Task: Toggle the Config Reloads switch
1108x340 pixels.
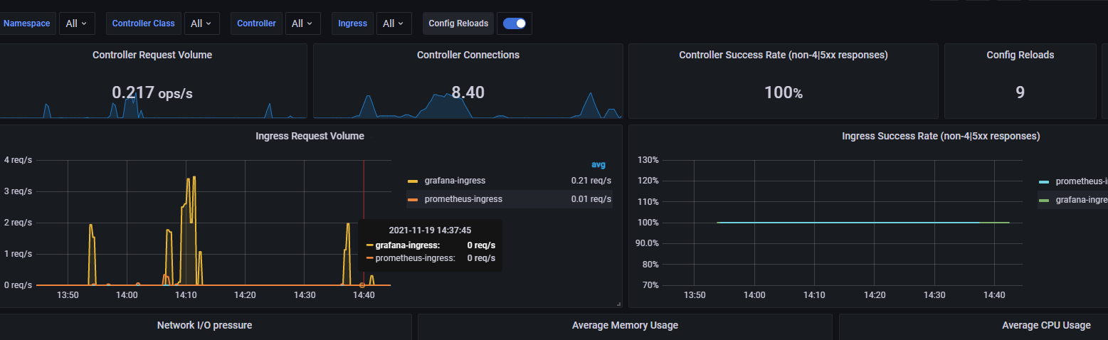Action: [x=515, y=23]
